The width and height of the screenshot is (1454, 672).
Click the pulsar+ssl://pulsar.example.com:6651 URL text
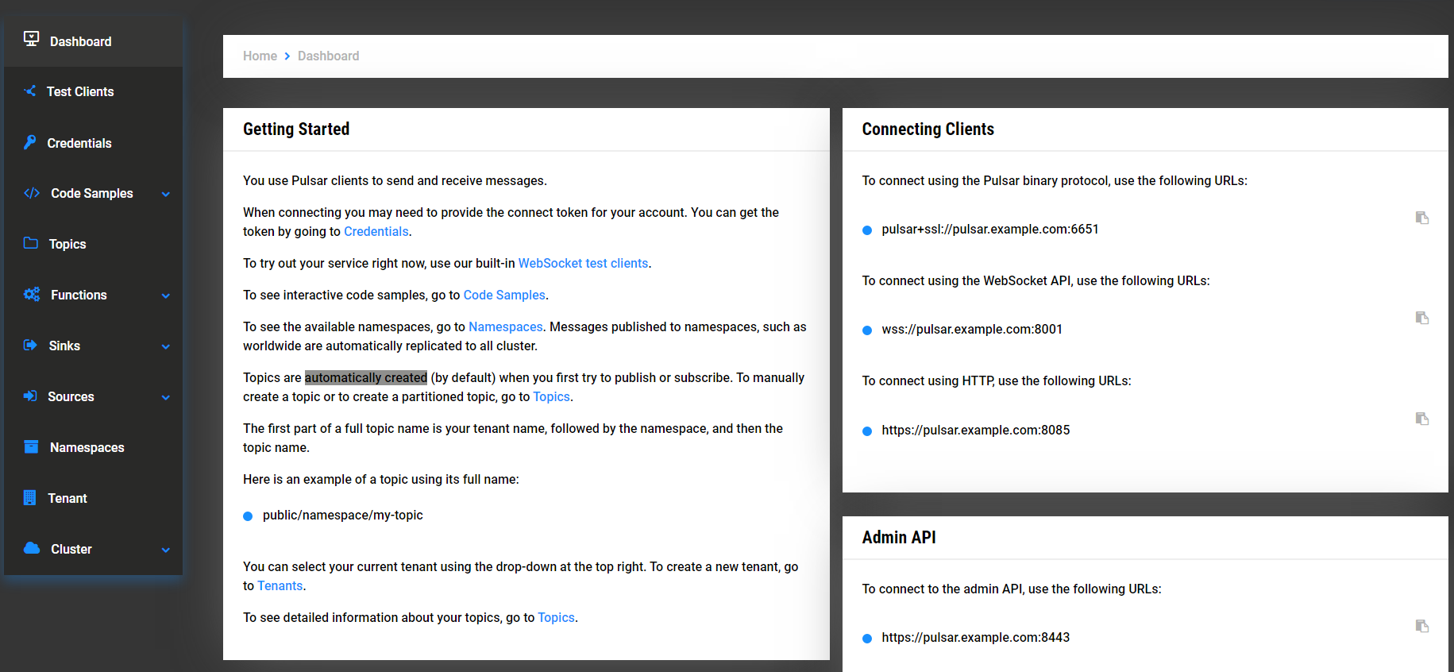pyautogui.click(x=990, y=229)
